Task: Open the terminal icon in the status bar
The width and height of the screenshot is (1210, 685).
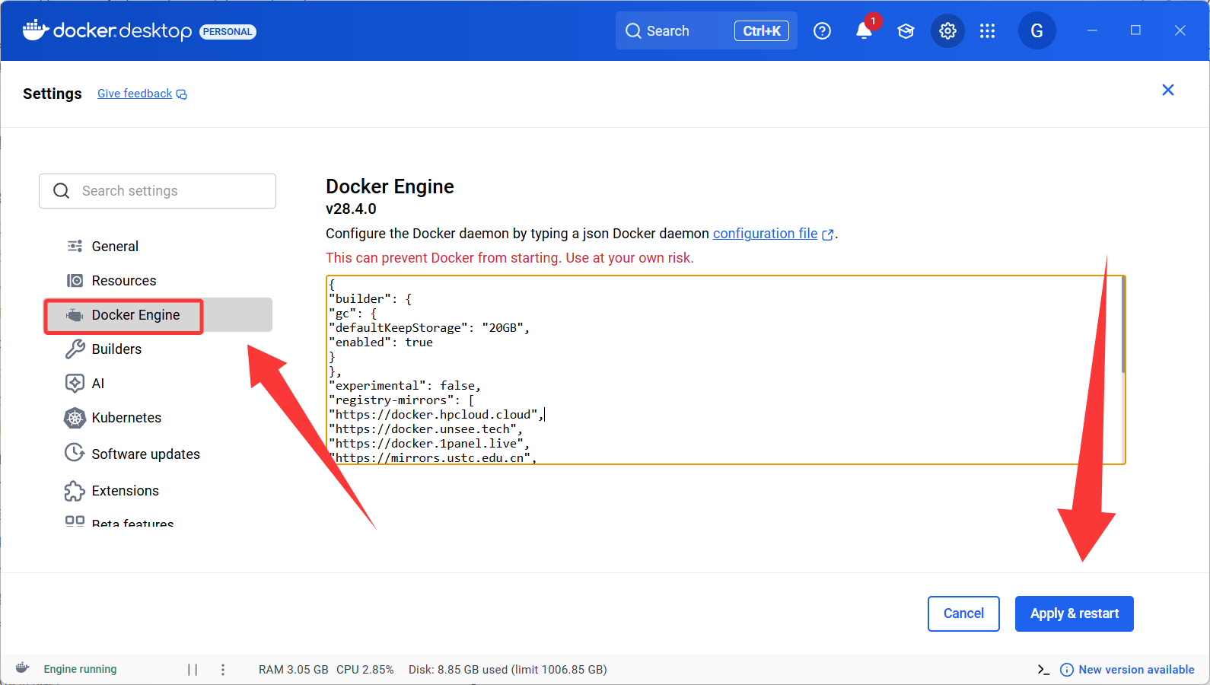Action: click(x=1043, y=670)
